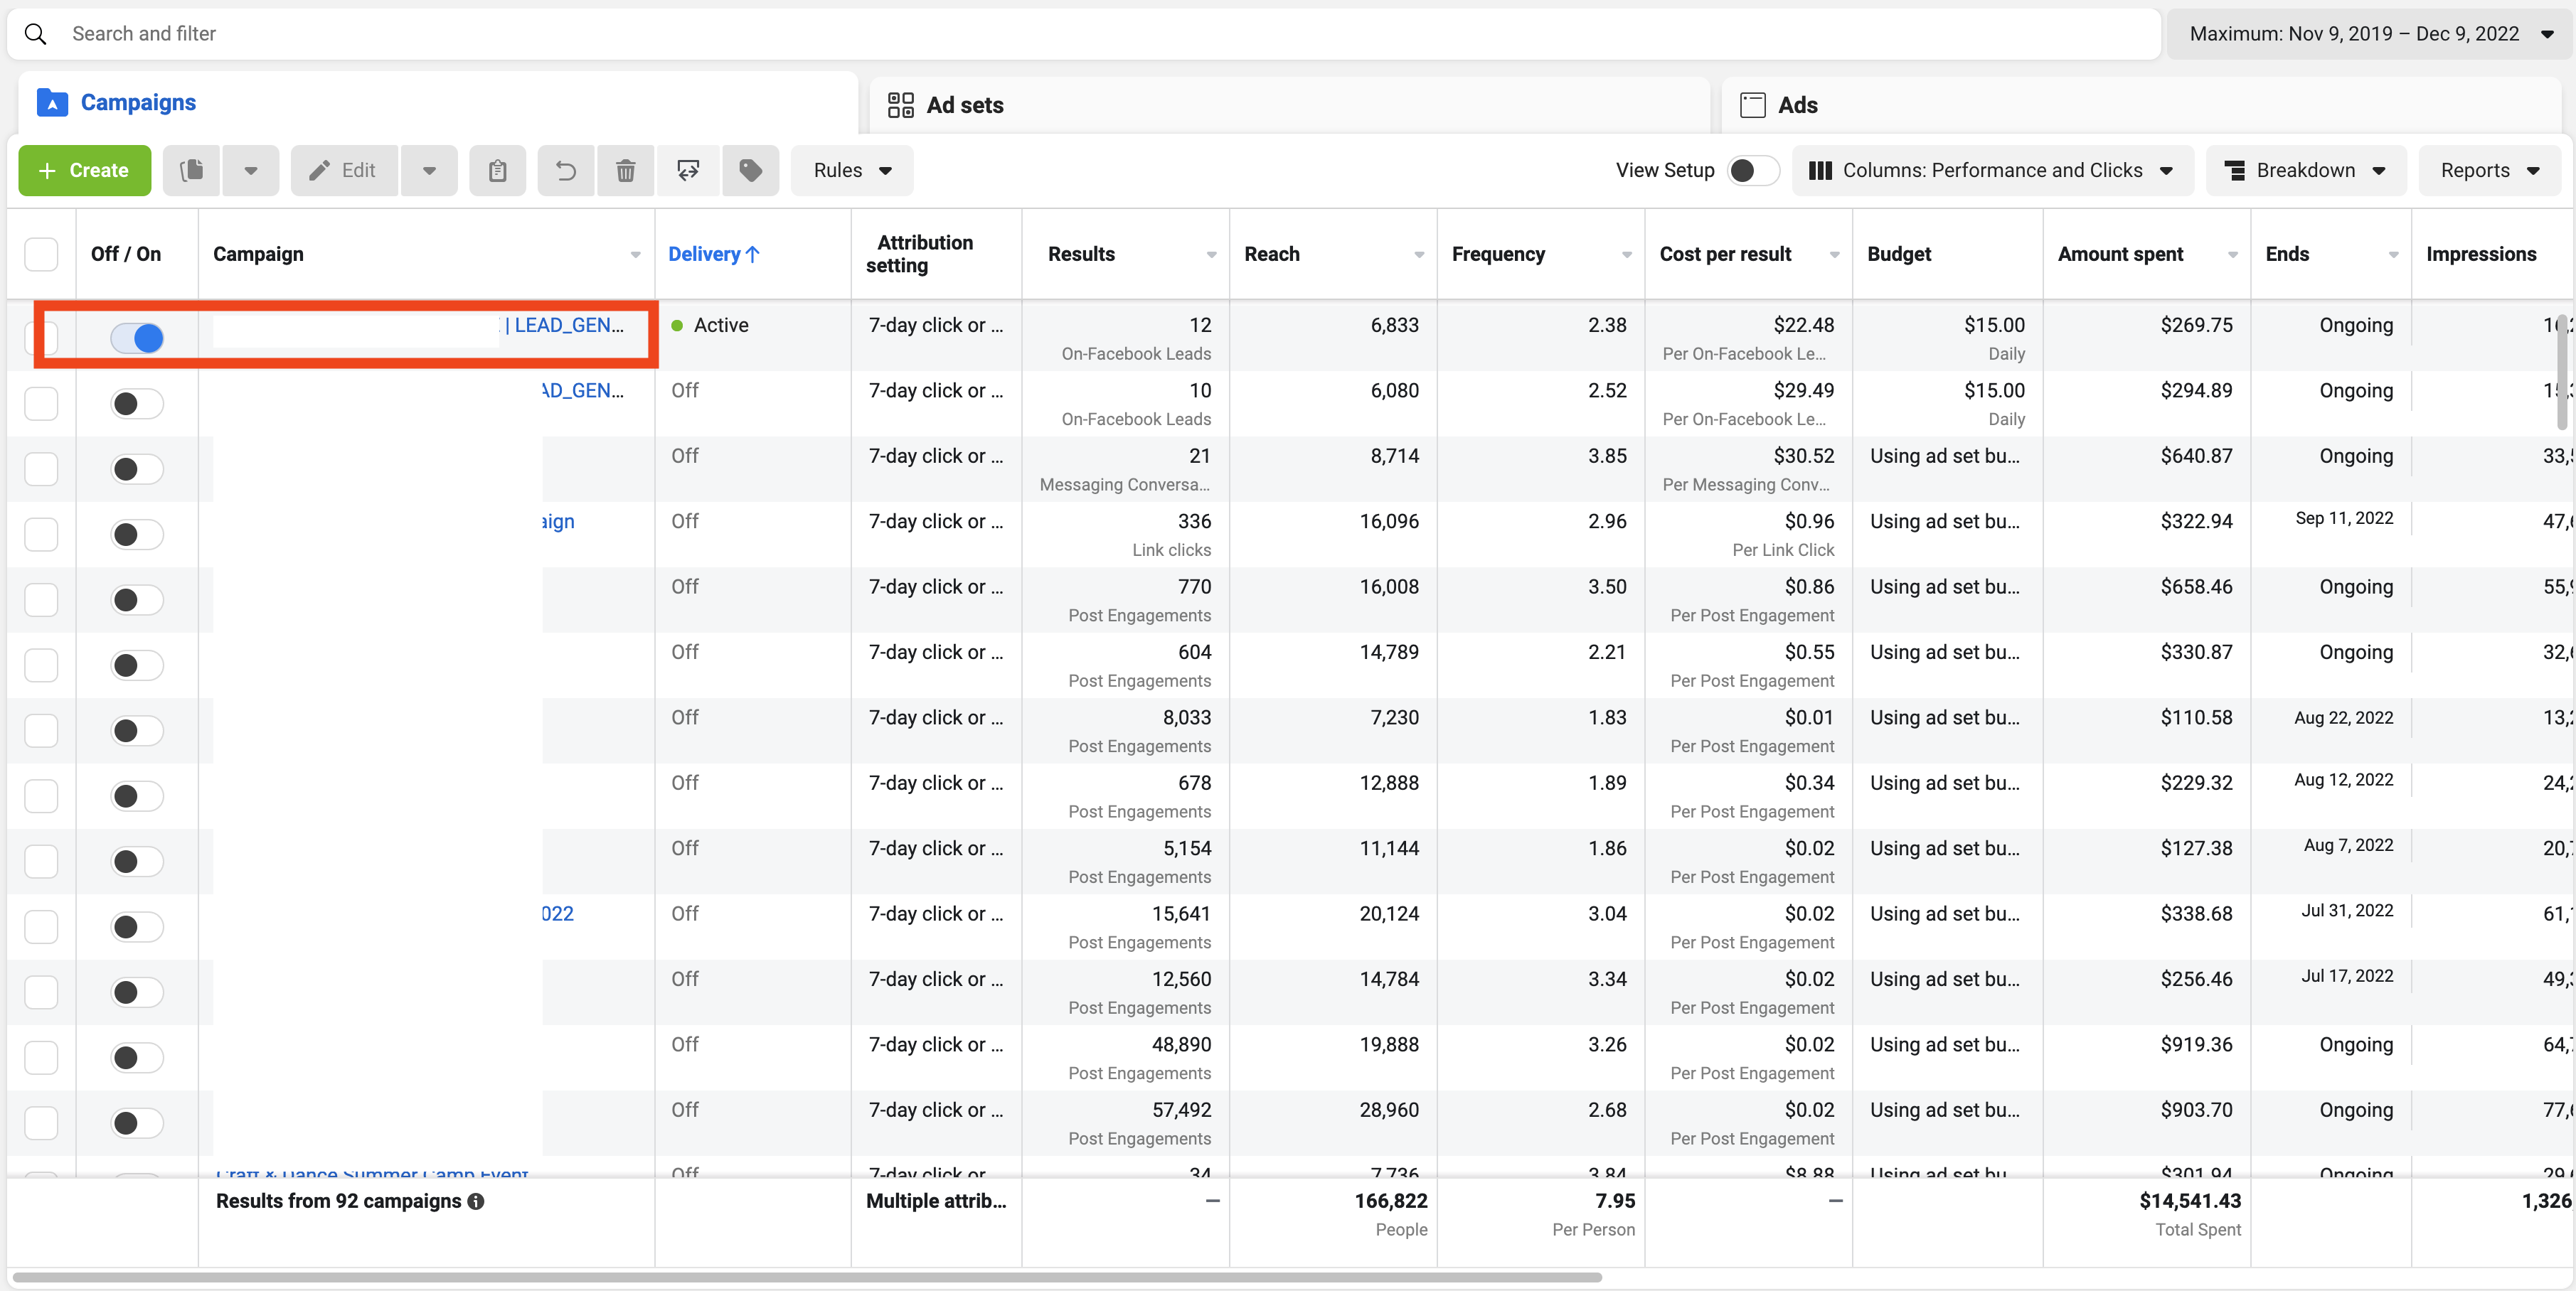Click the search magnifier icon
This screenshot has height=1291, width=2576.
click(36, 34)
